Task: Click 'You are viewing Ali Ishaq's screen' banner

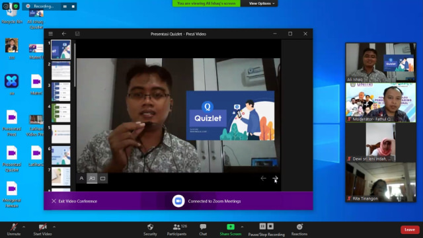Action: tap(206, 3)
